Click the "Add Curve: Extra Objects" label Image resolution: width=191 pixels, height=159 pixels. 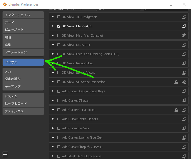pyautogui.click(x=80, y=119)
